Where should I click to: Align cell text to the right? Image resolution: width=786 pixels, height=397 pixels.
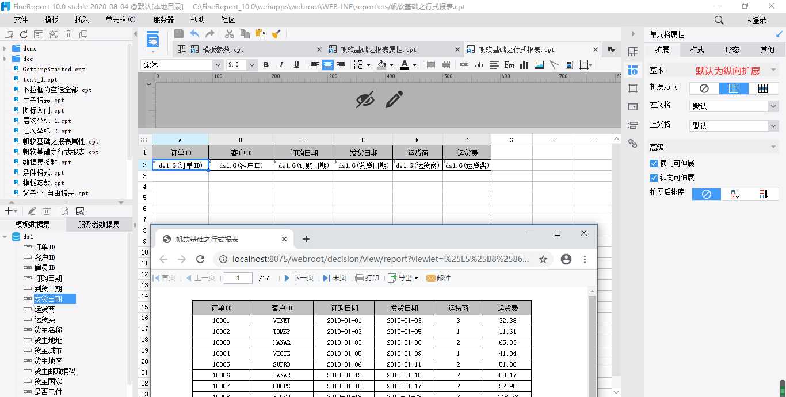[341, 65]
